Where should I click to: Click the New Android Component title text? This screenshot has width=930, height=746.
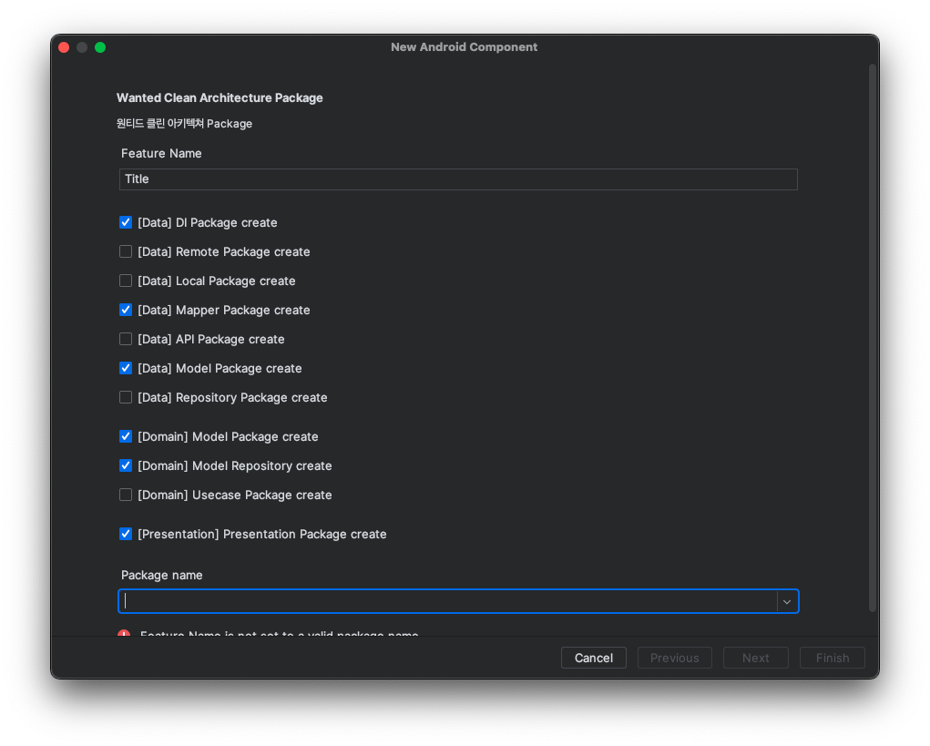(x=465, y=46)
